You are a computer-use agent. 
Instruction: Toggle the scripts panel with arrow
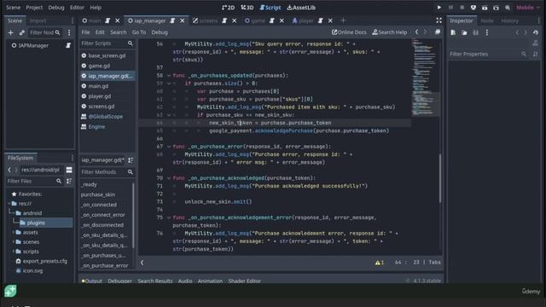(x=142, y=263)
